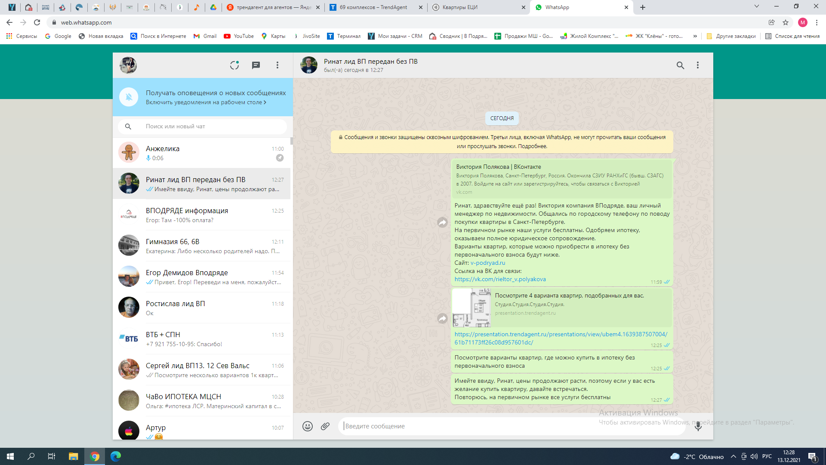This screenshot has height=465, width=826.
Task: Open chat options menu in conversation header
Action: pyautogui.click(x=698, y=65)
